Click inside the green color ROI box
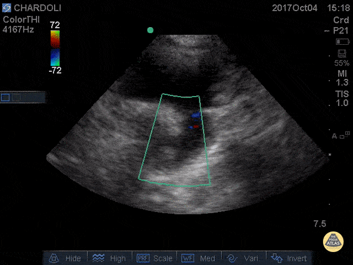This screenshot has width=353, height=265. [175, 141]
